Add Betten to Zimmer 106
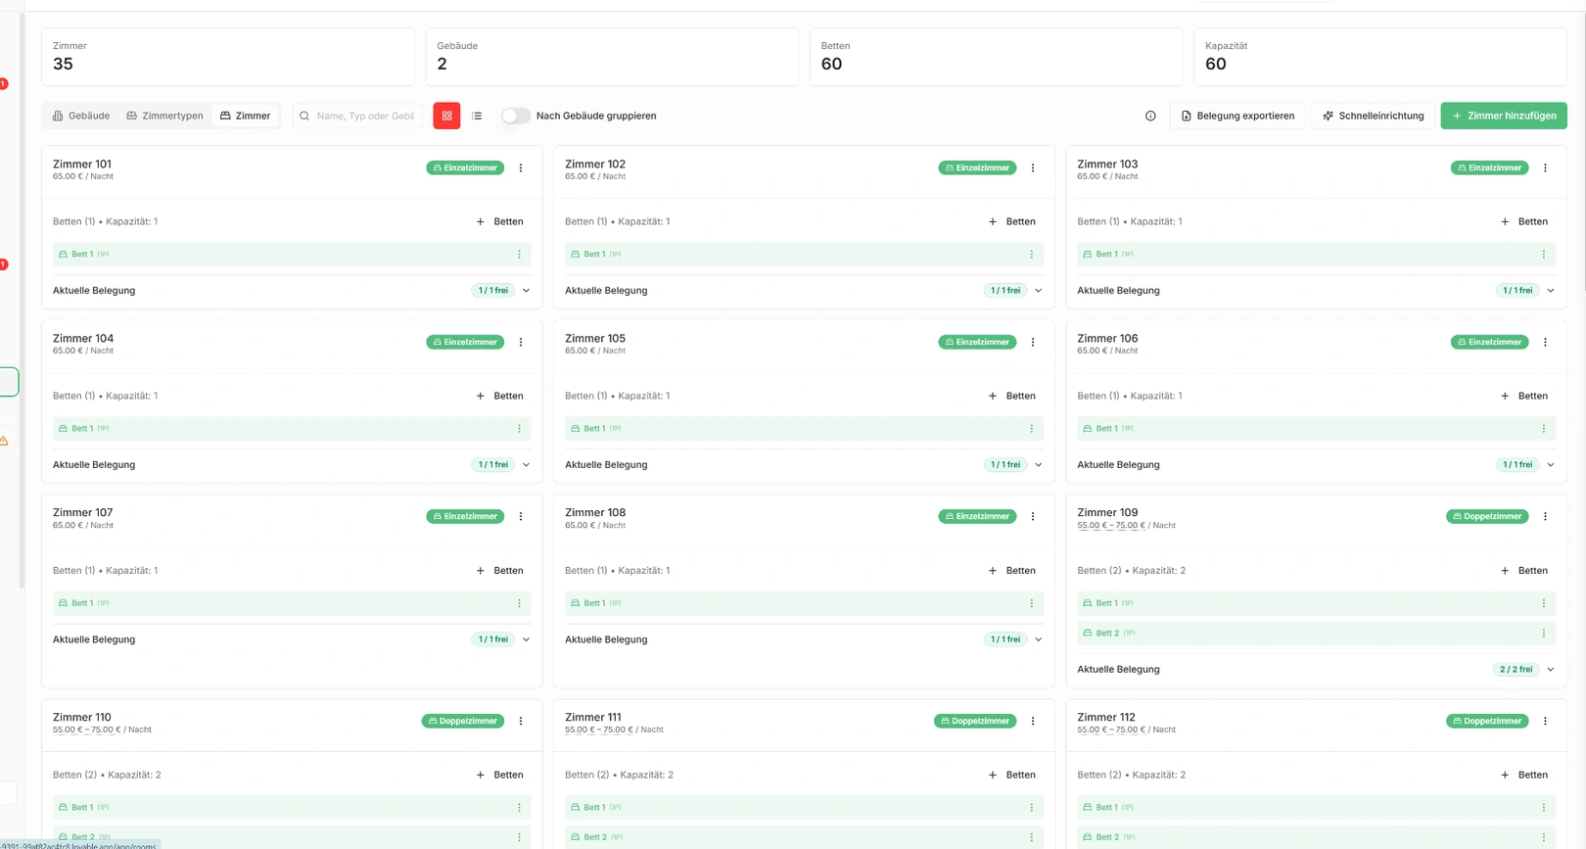Screen dimensions: 1586x849 coord(1524,397)
